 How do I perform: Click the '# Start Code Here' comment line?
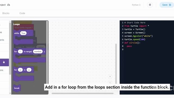(135, 23)
